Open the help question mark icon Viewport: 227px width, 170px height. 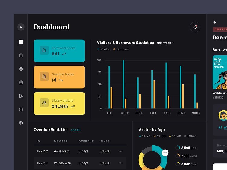(x=21, y=109)
